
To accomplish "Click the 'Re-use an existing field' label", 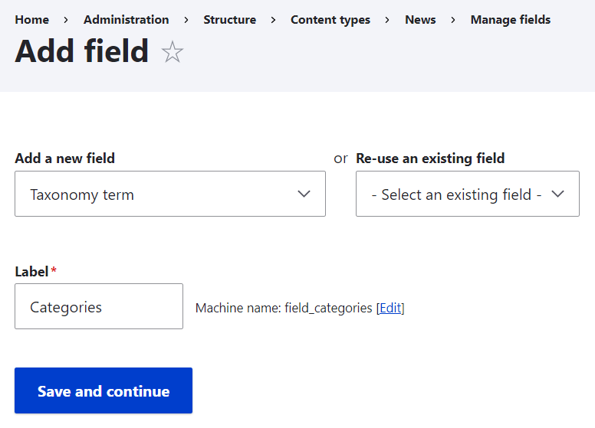I will [430, 158].
